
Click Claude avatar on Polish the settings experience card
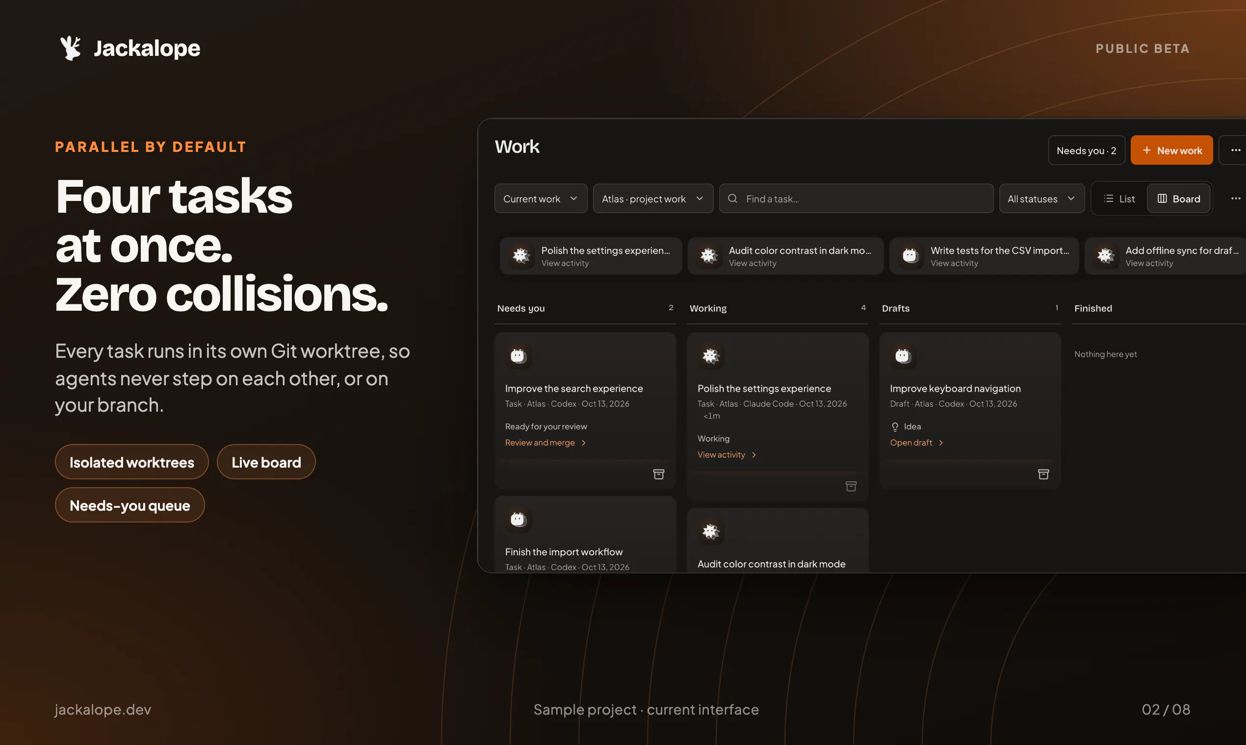click(710, 356)
